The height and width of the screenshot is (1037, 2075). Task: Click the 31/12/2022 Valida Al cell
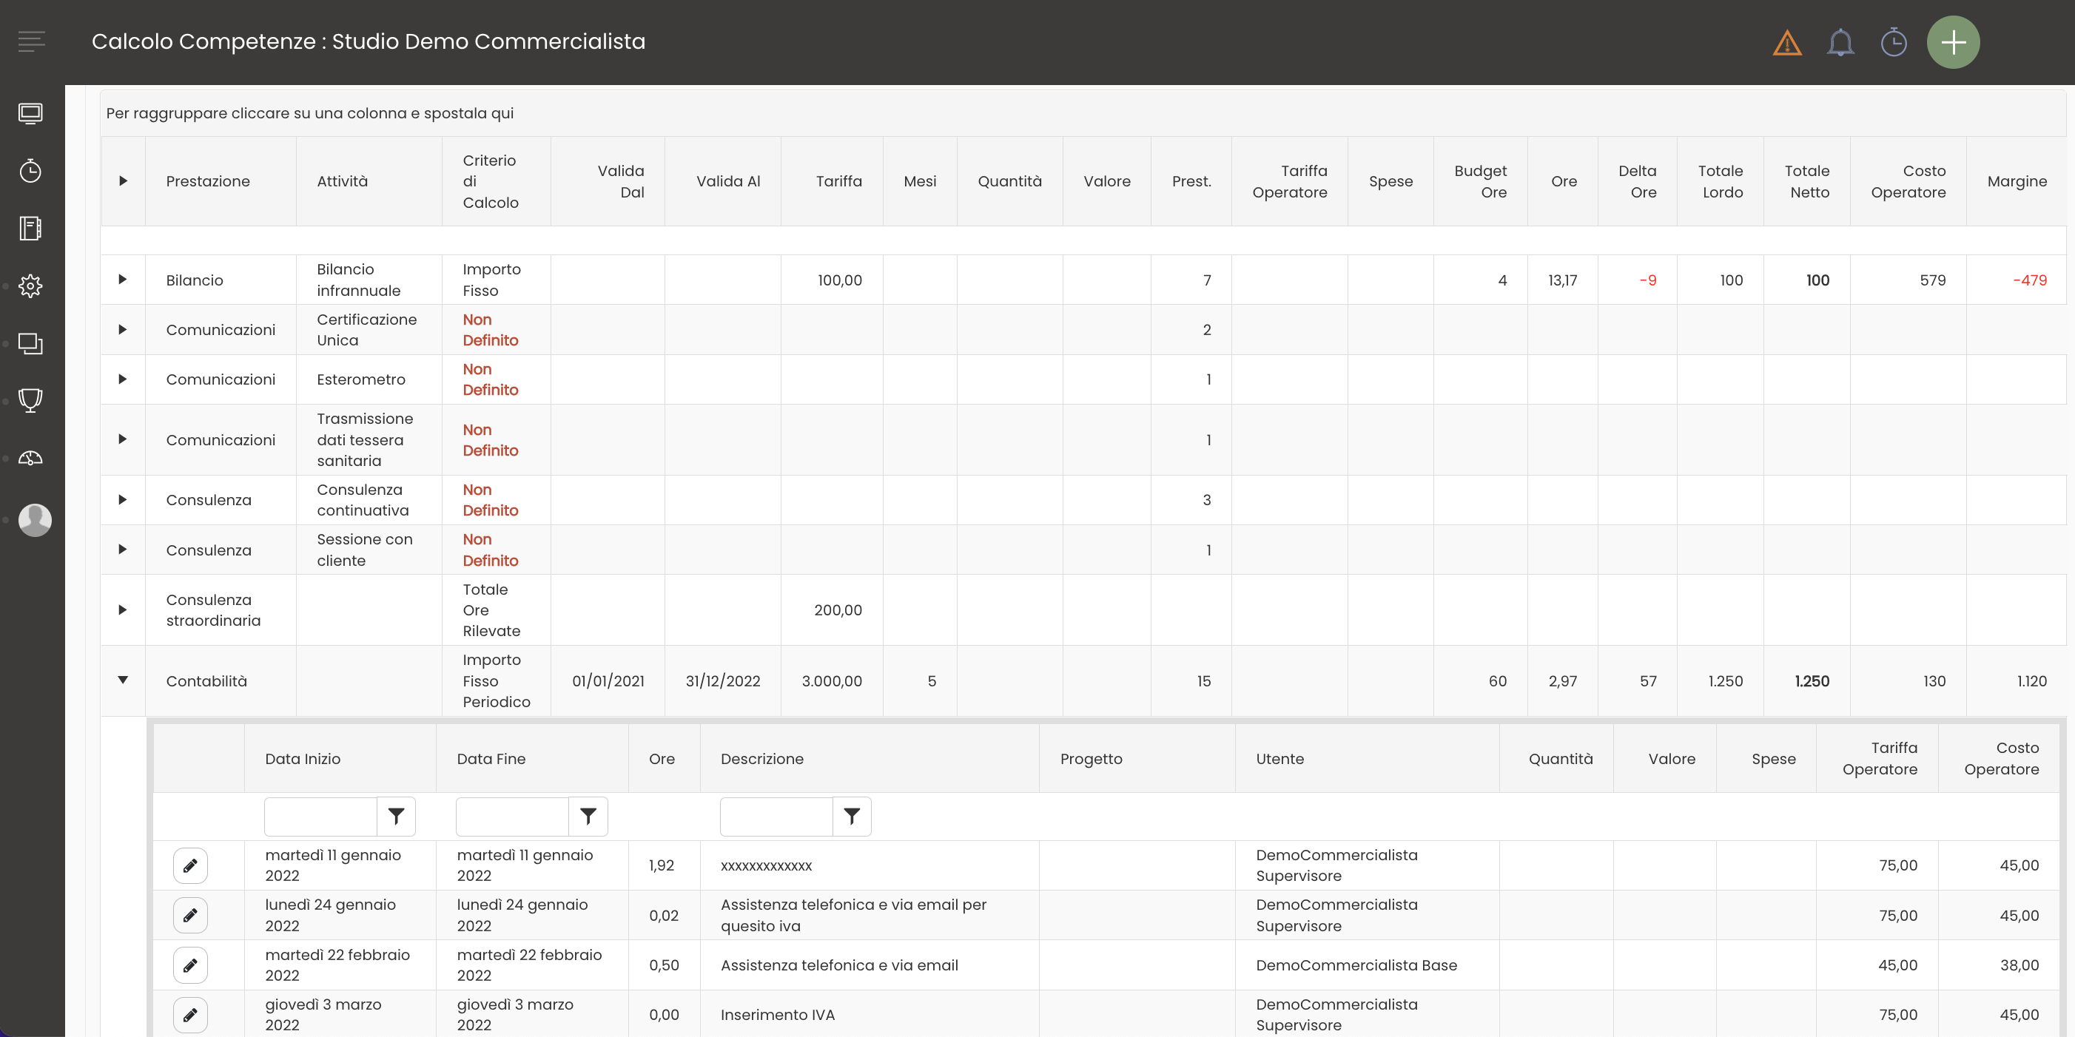point(722,681)
